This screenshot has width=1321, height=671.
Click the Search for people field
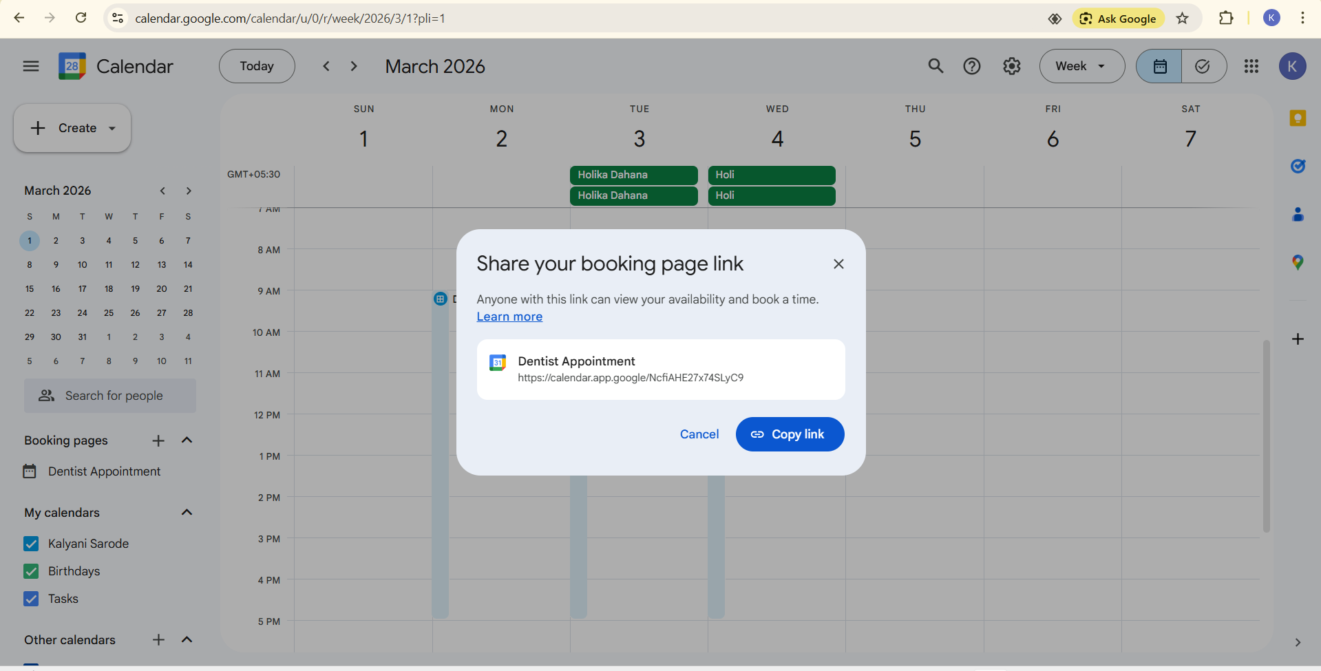(110, 396)
